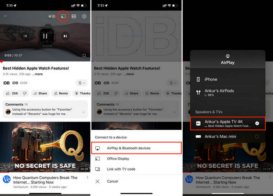
Task: Choose Link with TV code
Action: click(136, 169)
